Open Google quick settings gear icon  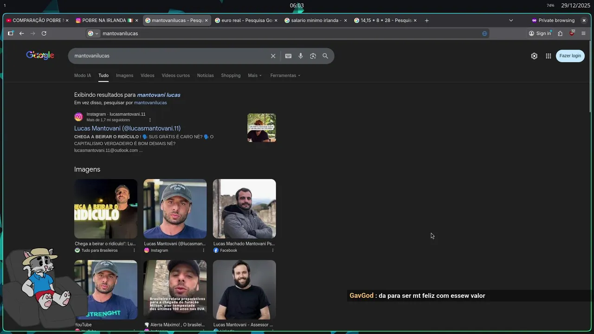(534, 56)
